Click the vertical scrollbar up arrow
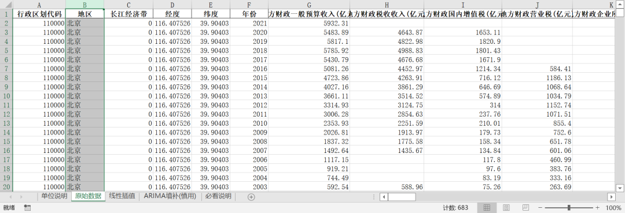 pyautogui.click(x=620, y=5)
